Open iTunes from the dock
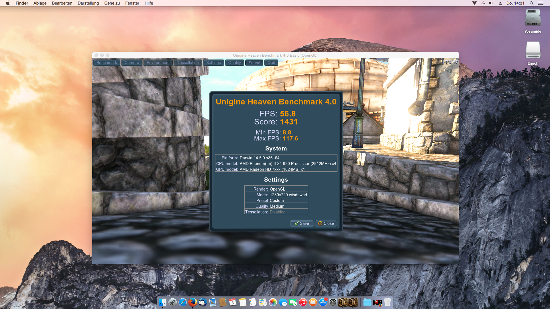The width and height of the screenshot is (550, 309). (x=303, y=302)
